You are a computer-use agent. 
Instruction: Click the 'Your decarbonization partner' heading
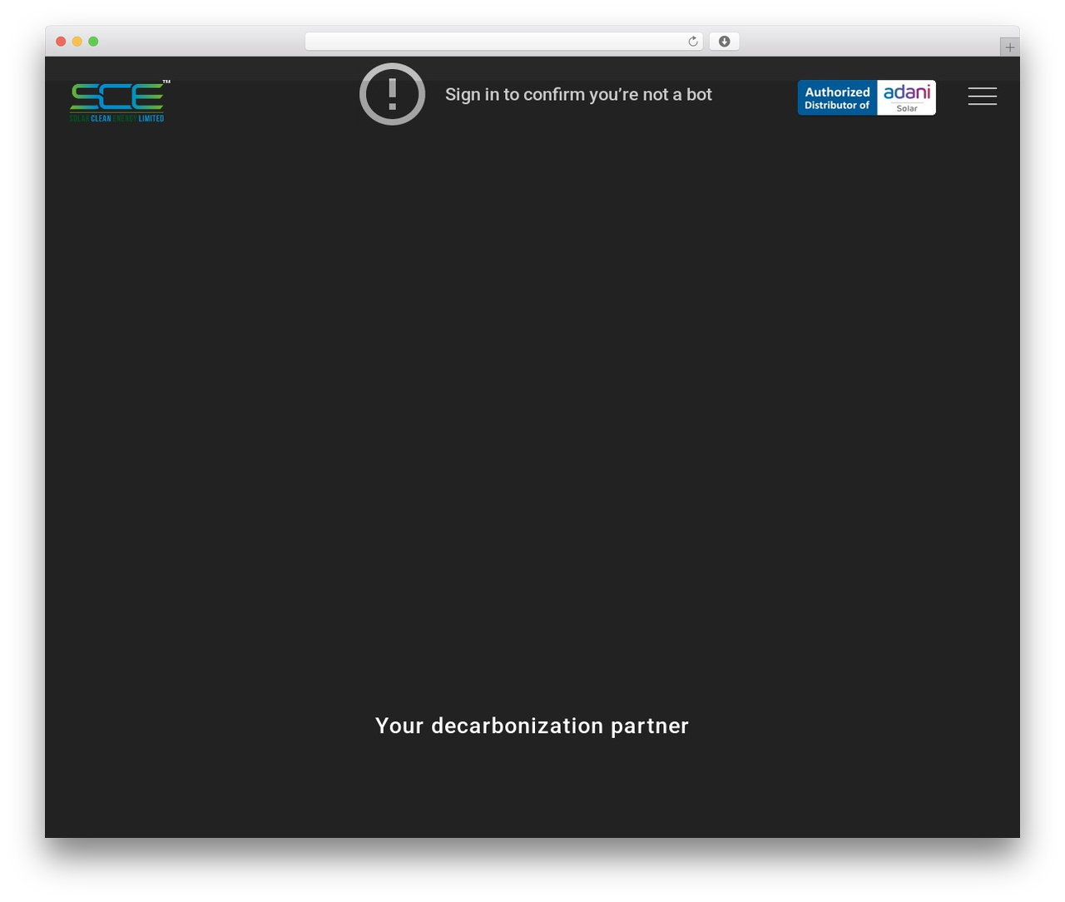(532, 726)
